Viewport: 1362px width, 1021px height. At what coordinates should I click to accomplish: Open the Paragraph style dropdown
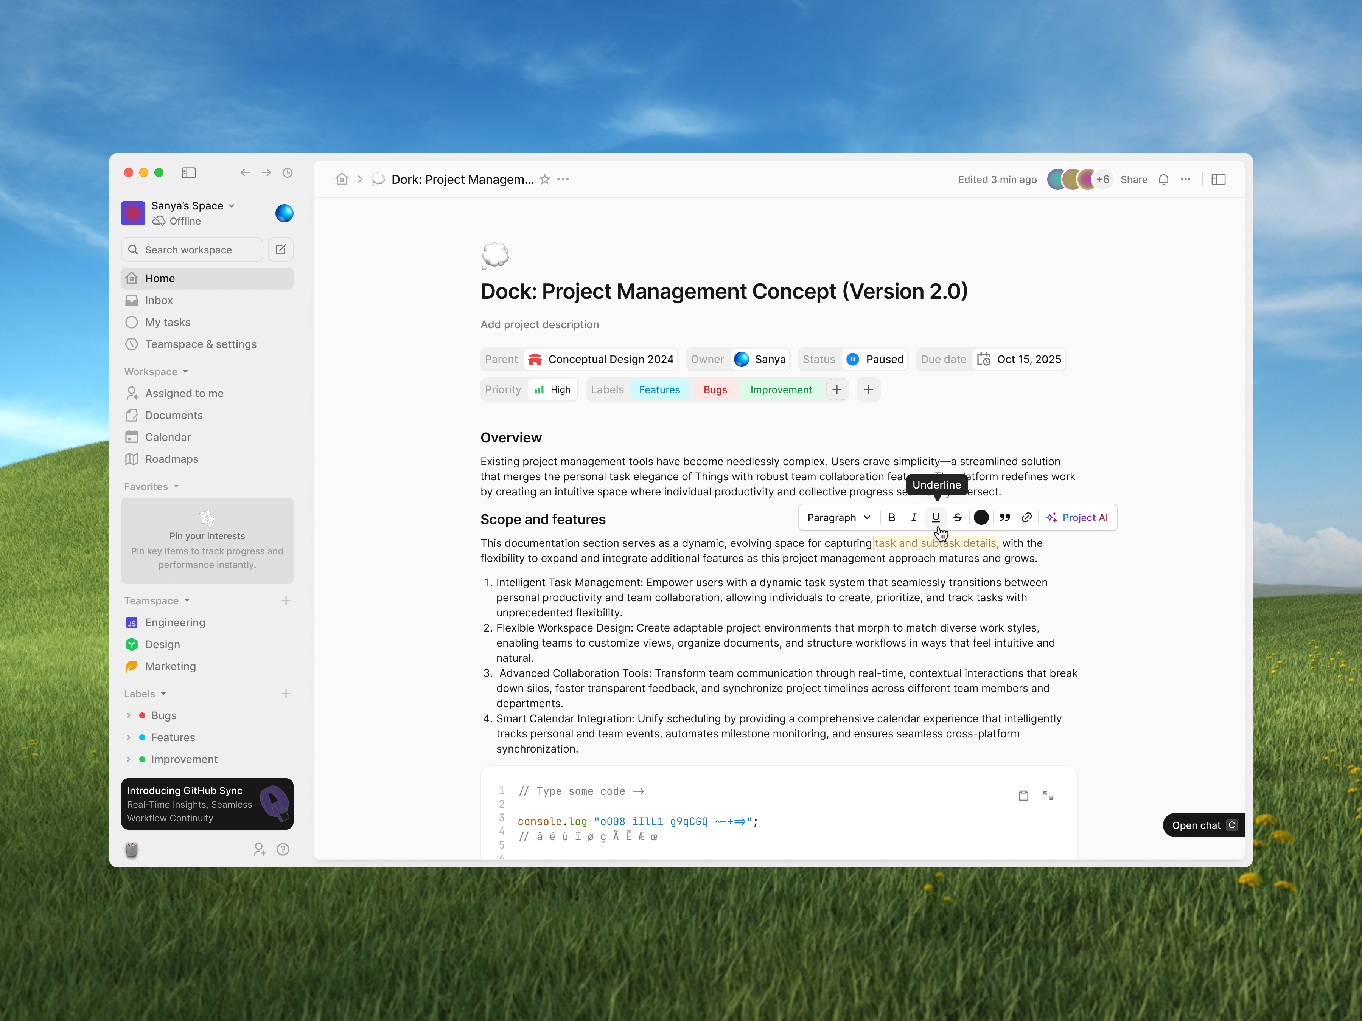(838, 518)
